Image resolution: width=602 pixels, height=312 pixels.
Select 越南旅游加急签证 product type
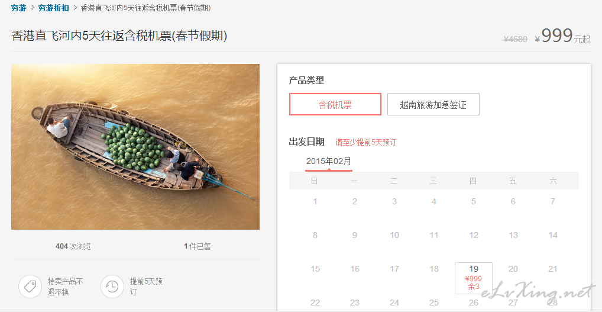pyautogui.click(x=433, y=104)
